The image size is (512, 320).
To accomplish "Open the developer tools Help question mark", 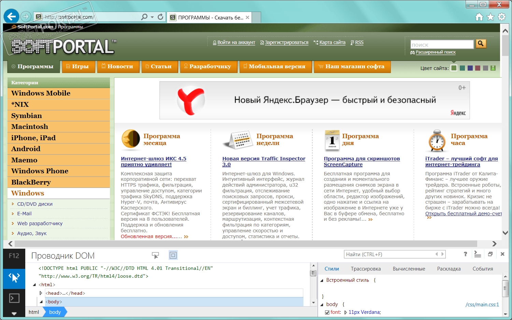I will tap(465, 254).
